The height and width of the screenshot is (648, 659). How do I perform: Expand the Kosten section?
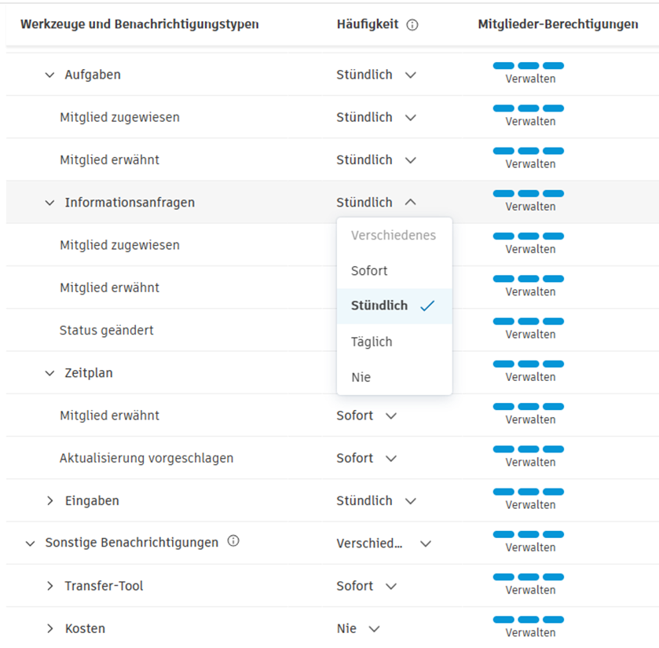point(49,628)
